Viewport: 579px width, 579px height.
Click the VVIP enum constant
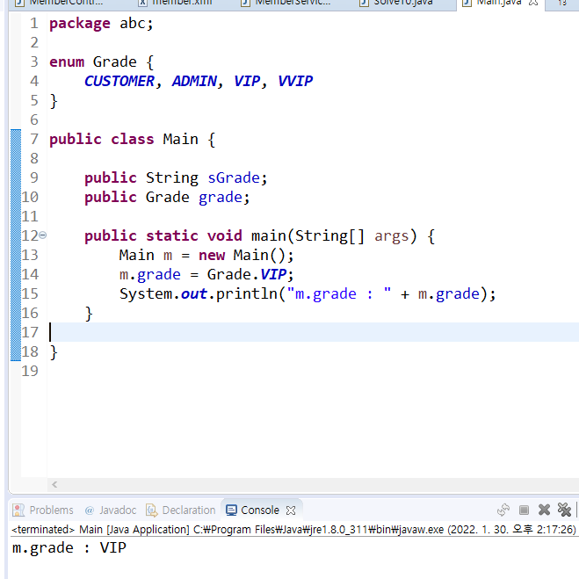tap(295, 81)
